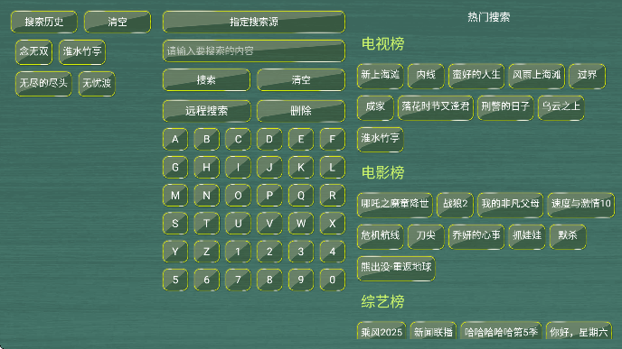Clear search history with 清空 next to 搜索历史
The width and height of the screenshot is (622, 349).
coord(118,22)
